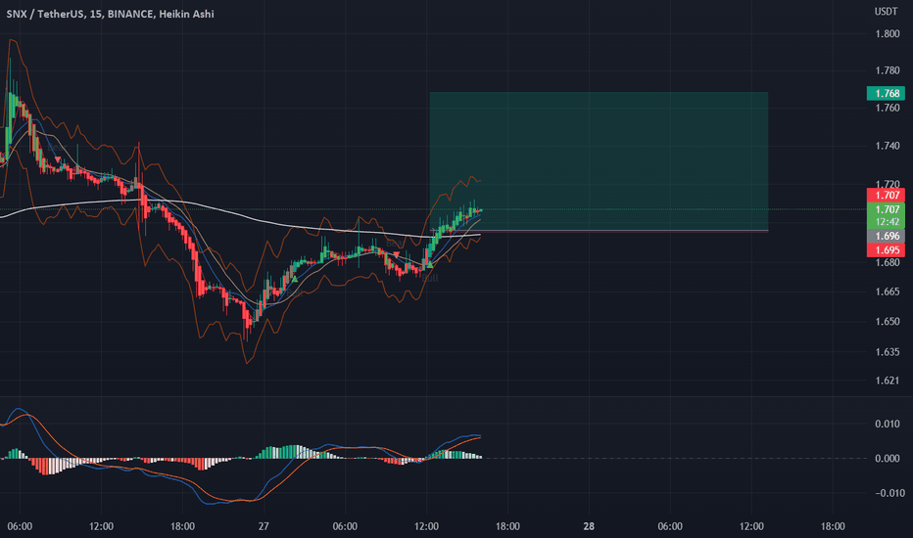
Task: Click the 1.665 price axis value
Action: (888, 291)
